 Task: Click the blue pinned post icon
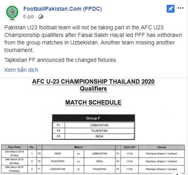point(171,9)
